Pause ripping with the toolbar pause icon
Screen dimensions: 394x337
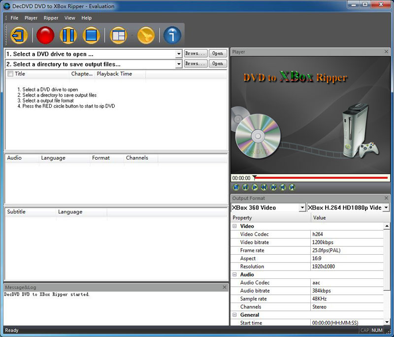tap(68, 35)
